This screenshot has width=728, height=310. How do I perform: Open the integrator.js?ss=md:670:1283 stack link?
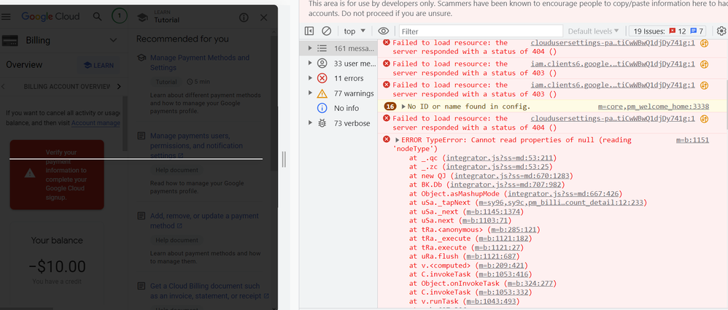click(511, 176)
